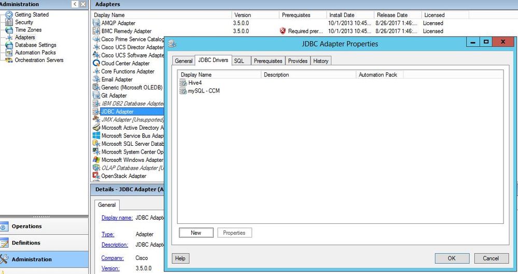Click the Core Functions Adapter icon
This screenshot has width=518, height=274.
[x=96, y=71]
